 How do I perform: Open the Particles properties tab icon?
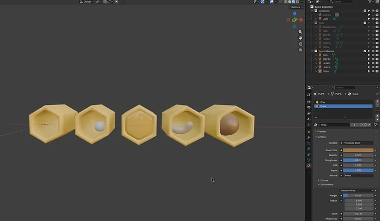pos(309,143)
